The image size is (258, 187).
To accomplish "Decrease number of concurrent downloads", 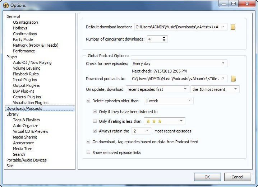I will pos(164,41).
